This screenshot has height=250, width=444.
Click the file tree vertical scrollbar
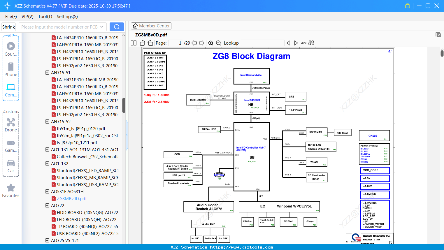point(124,105)
